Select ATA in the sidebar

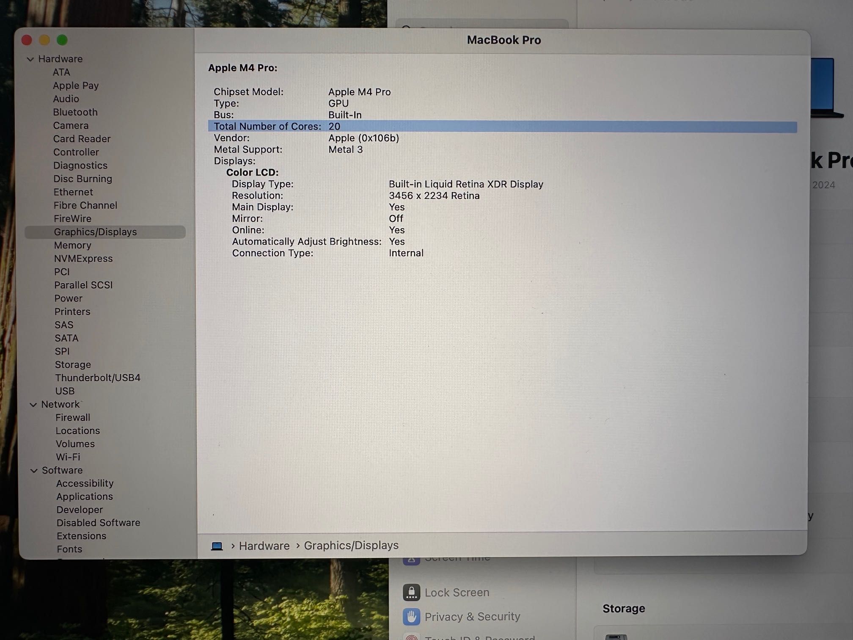point(61,72)
